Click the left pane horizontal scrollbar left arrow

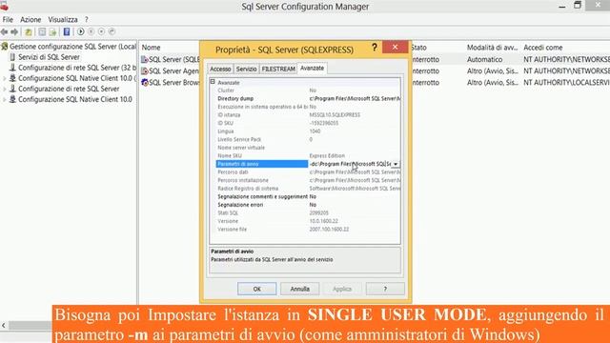(4, 326)
